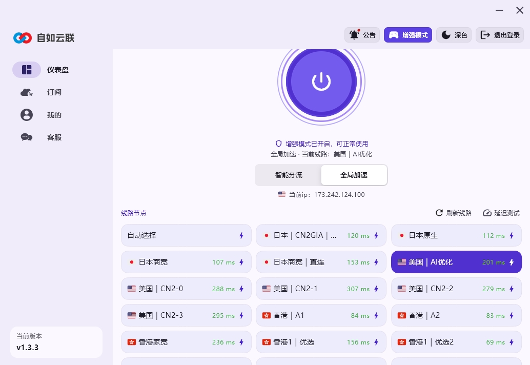Viewport: 530px width, 365px height.
Task: Select the 日本商宽 | 直连 node
Action: click(x=321, y=262)
